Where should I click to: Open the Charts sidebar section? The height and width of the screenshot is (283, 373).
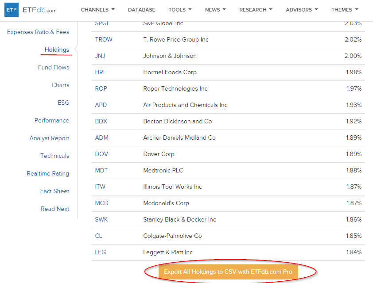tap(60, 85)
